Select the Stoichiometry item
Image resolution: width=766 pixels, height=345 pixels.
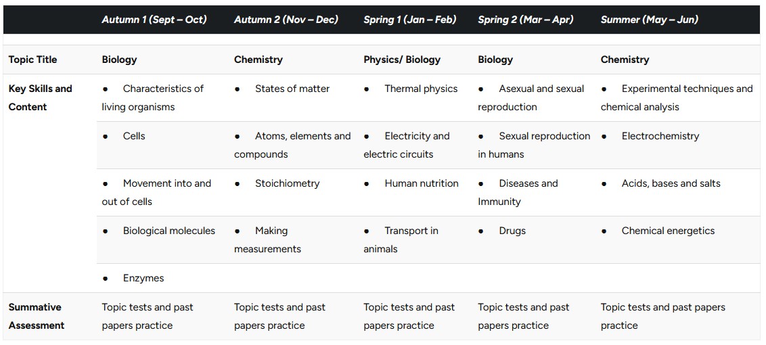(x=287, y=183)
